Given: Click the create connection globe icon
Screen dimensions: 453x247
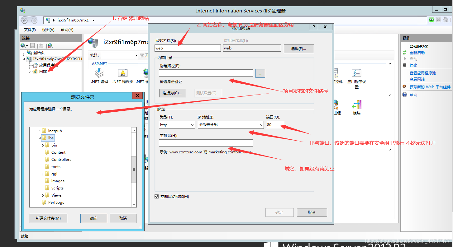Looking at the screenshot, I should 23,46.
